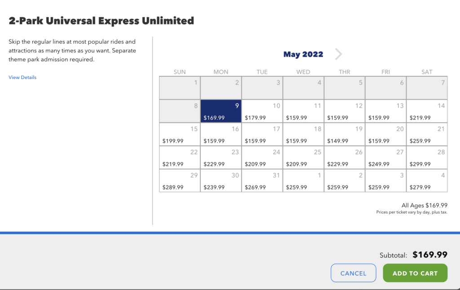Cancel the ticket selection
Screen dimensions: 460x290
coord(353,273)
